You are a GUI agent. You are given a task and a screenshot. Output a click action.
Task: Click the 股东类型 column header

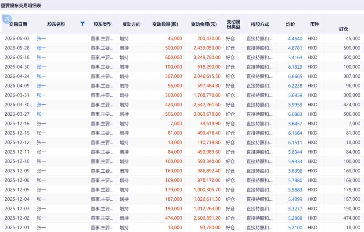pos(102,24)
